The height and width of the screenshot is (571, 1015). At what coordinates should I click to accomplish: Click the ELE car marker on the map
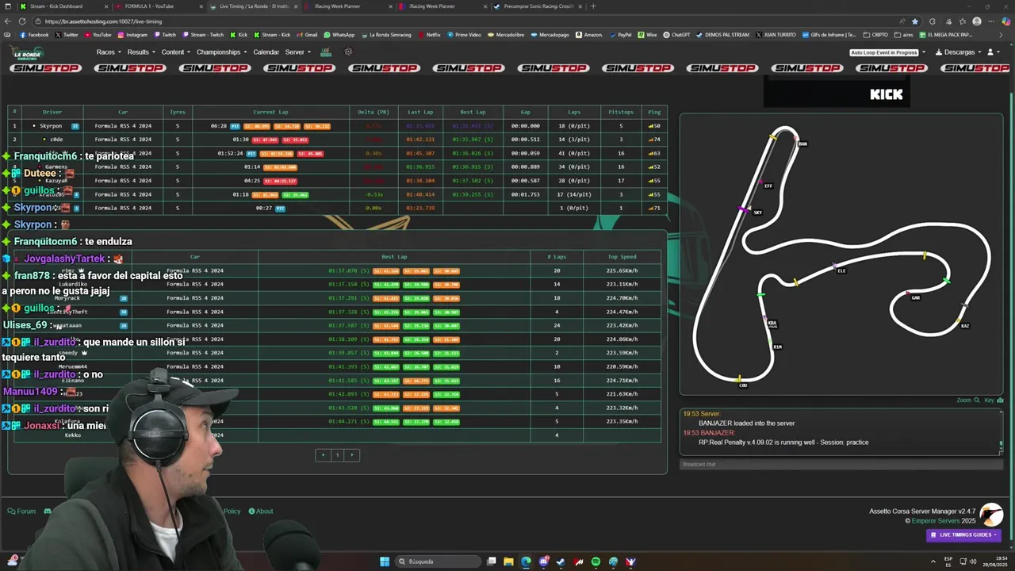point(841,270)
